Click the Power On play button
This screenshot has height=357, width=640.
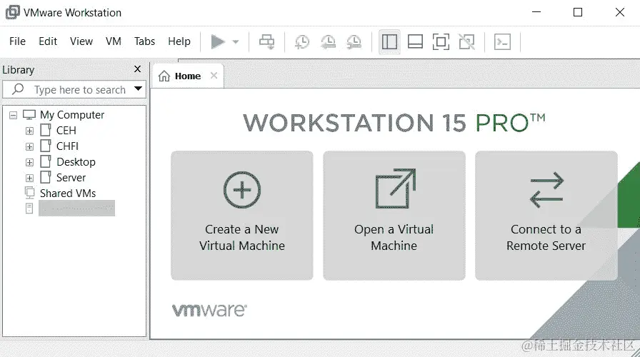pos(218,41)
